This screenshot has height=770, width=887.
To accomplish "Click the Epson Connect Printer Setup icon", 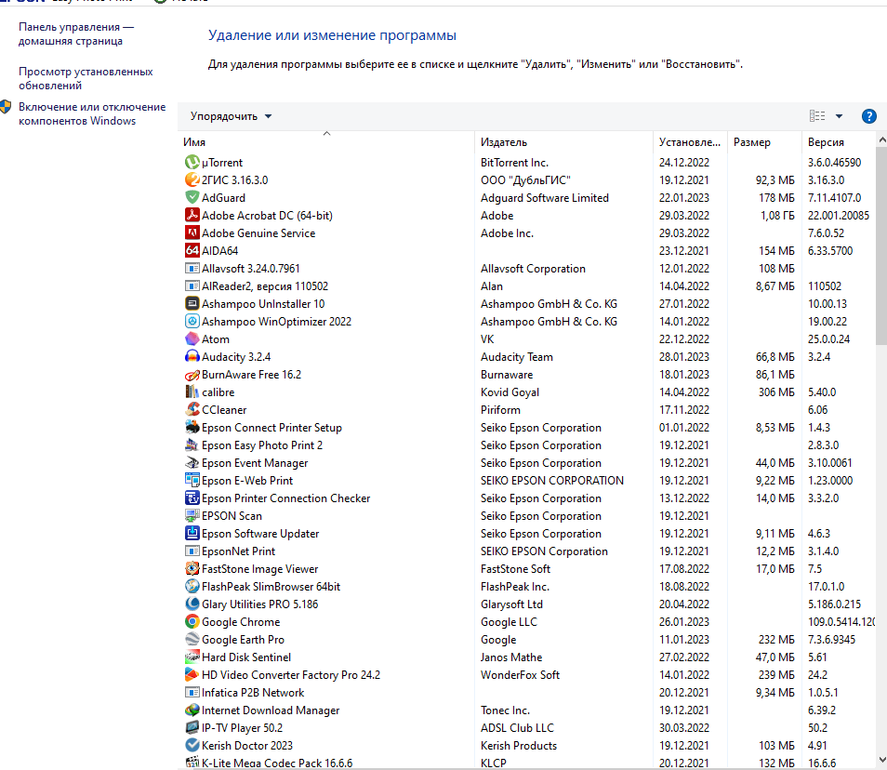I will tap(192, 427).
